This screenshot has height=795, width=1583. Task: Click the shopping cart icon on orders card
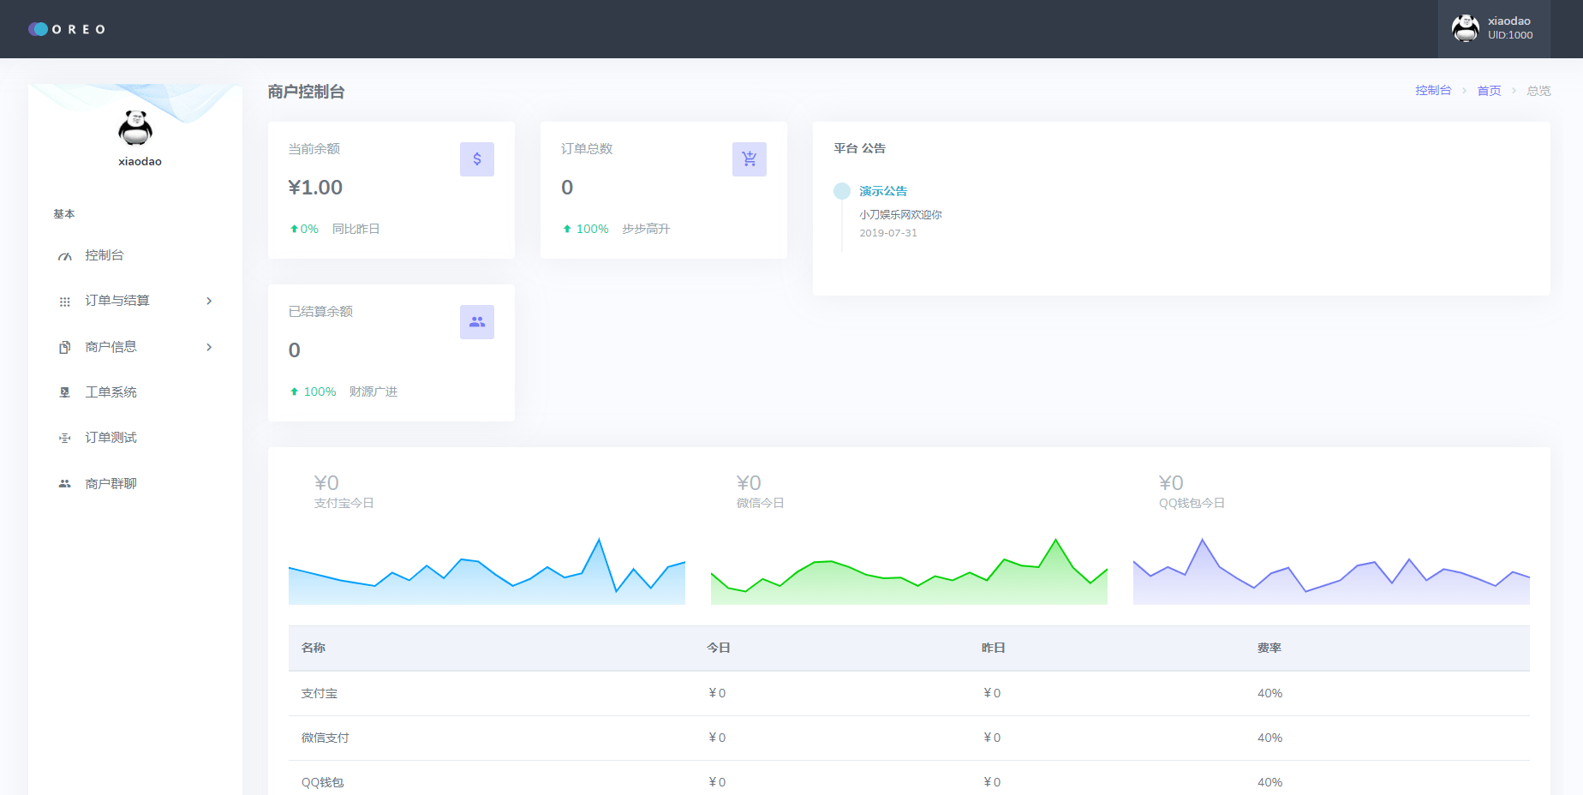750,159
